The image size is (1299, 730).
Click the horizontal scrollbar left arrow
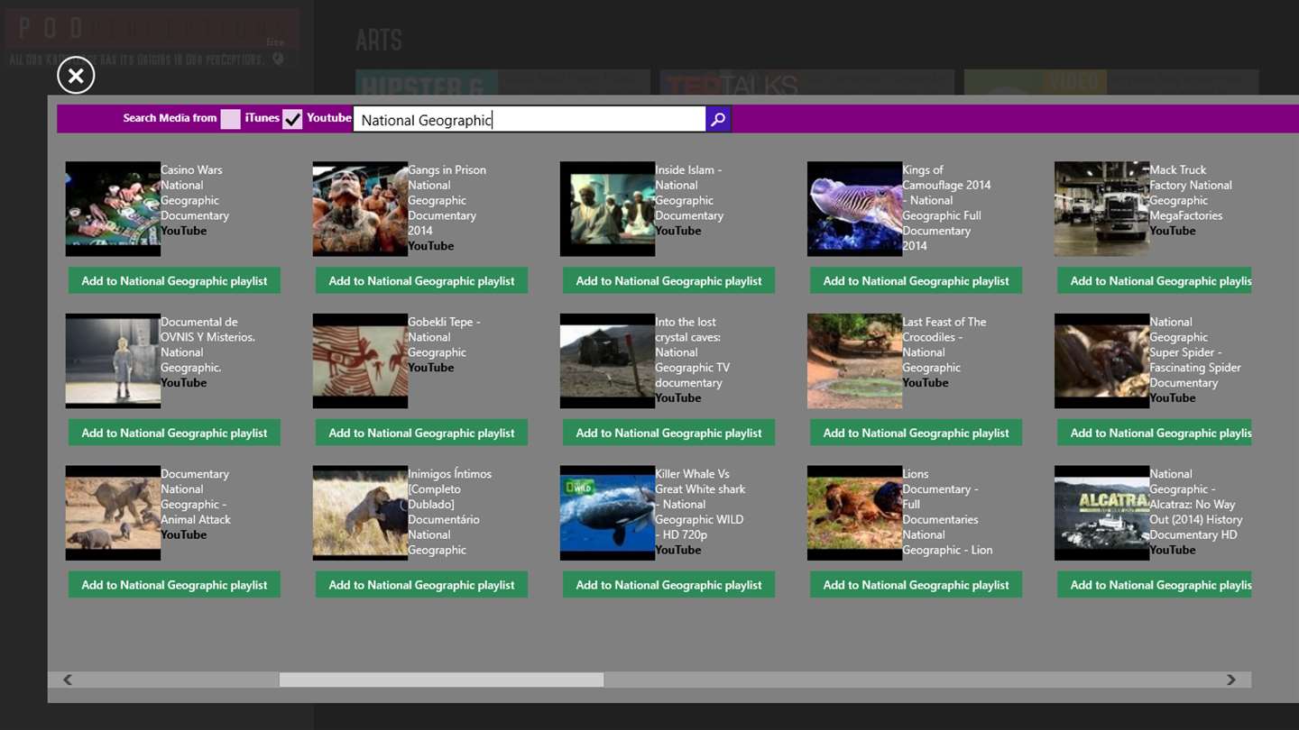68,680
